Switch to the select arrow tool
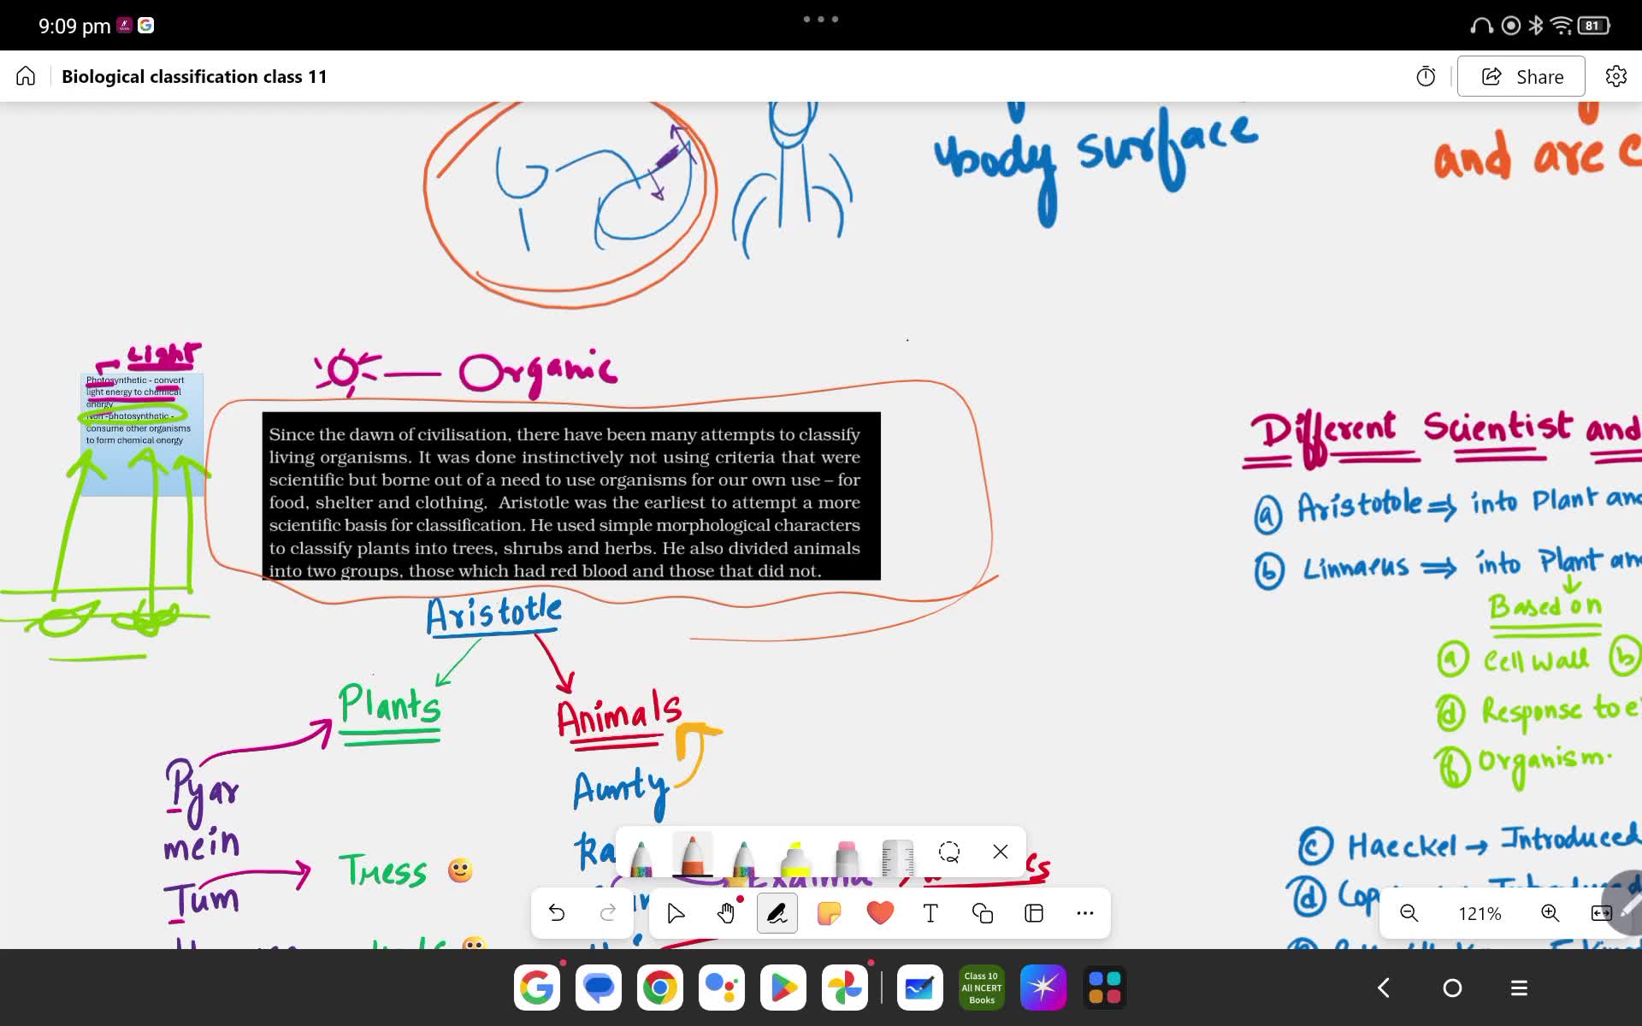The image size is (1642, 1026). pos(676,913)
